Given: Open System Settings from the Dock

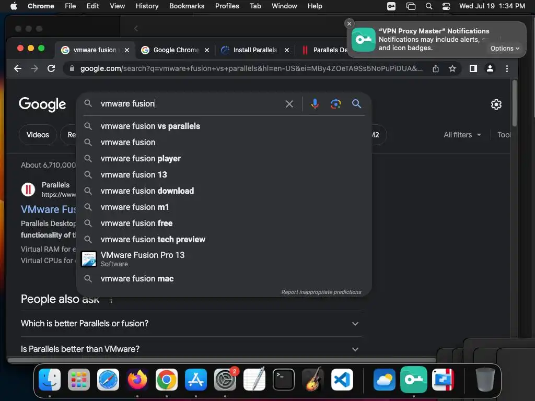Looking at the screenshot, I should point(225,380).
